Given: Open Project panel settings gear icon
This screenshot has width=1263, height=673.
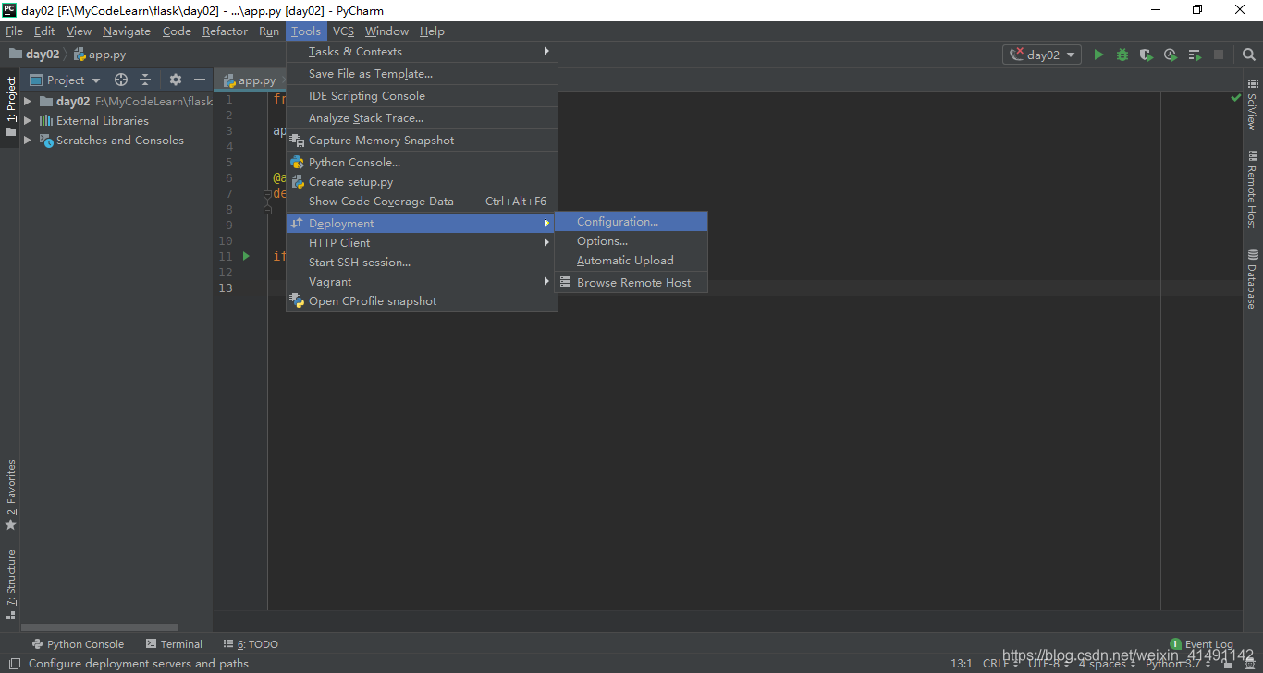Looking at the screenshot, I should pyautogui.click(x=176, y=80).
